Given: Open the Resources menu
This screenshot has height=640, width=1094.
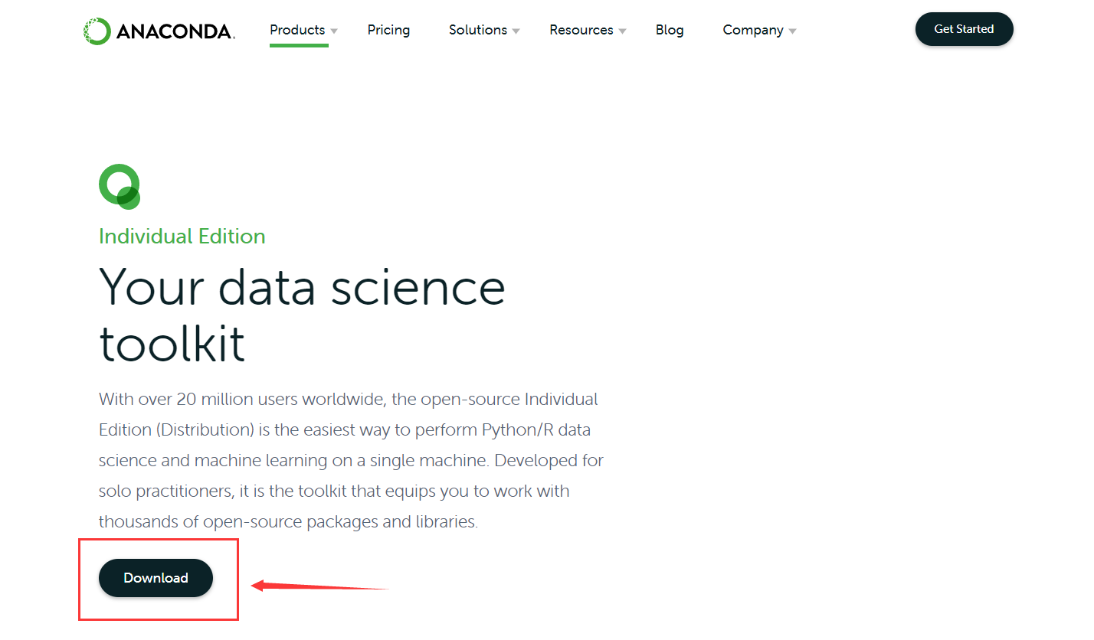Looking at the screenshot, I should tap(581, 30).
